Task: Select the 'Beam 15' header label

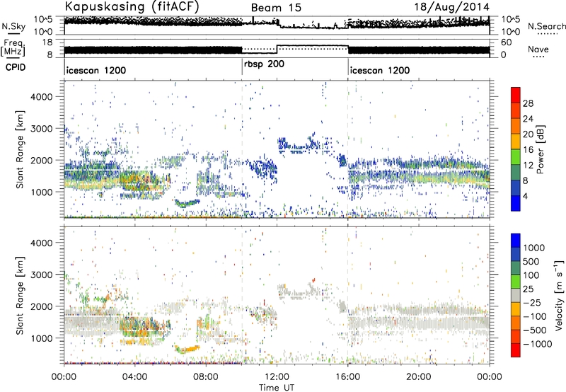Action: click(x=276, y=8)
